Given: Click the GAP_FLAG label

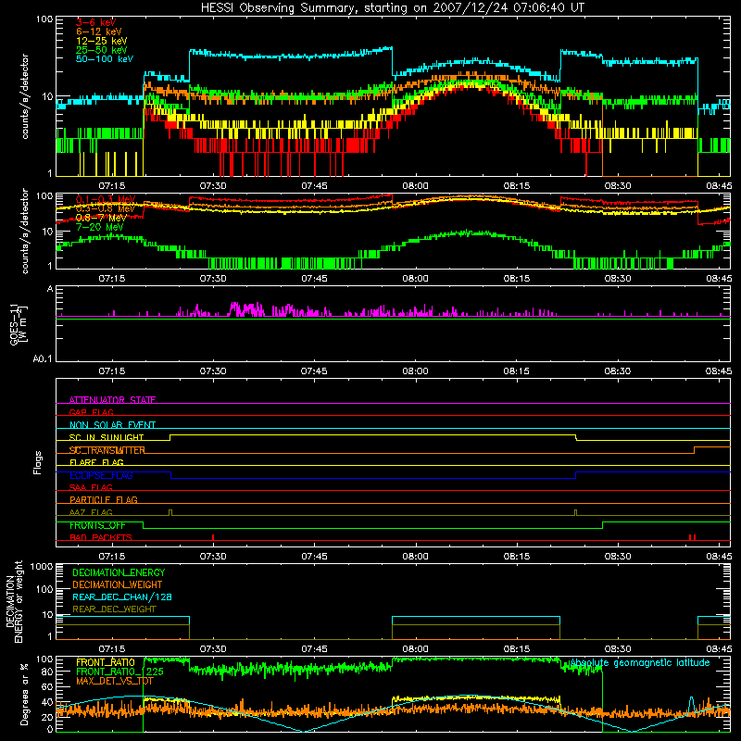Looking at the screenshot, I should point(91,412).
